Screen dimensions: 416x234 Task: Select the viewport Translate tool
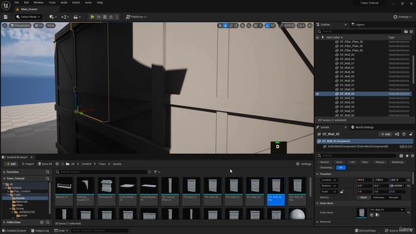[226, 25]
